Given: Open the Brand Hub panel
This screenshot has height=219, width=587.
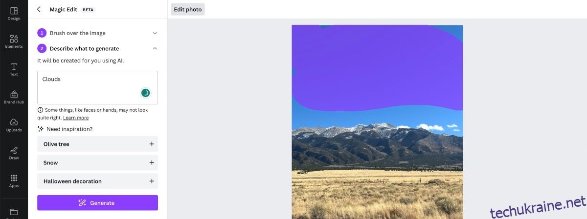Looking at the screenshot, I should (x=14, y=97).
